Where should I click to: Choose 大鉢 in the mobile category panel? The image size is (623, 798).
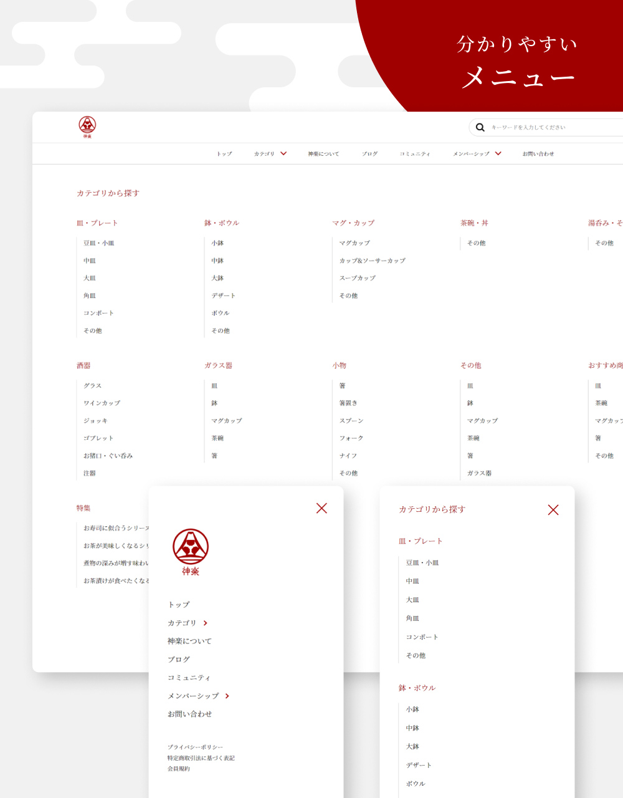[x=412, y=746]
